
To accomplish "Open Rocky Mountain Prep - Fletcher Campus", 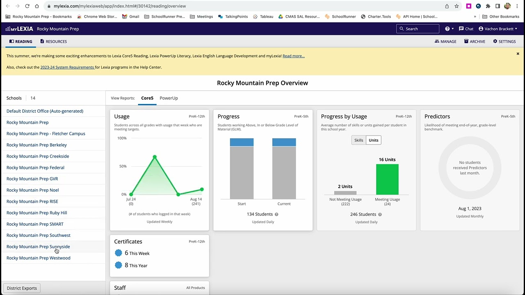I will 46,134.
